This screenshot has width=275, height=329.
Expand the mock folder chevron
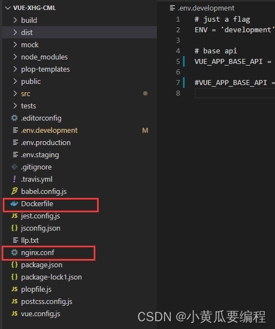point(15,44)
